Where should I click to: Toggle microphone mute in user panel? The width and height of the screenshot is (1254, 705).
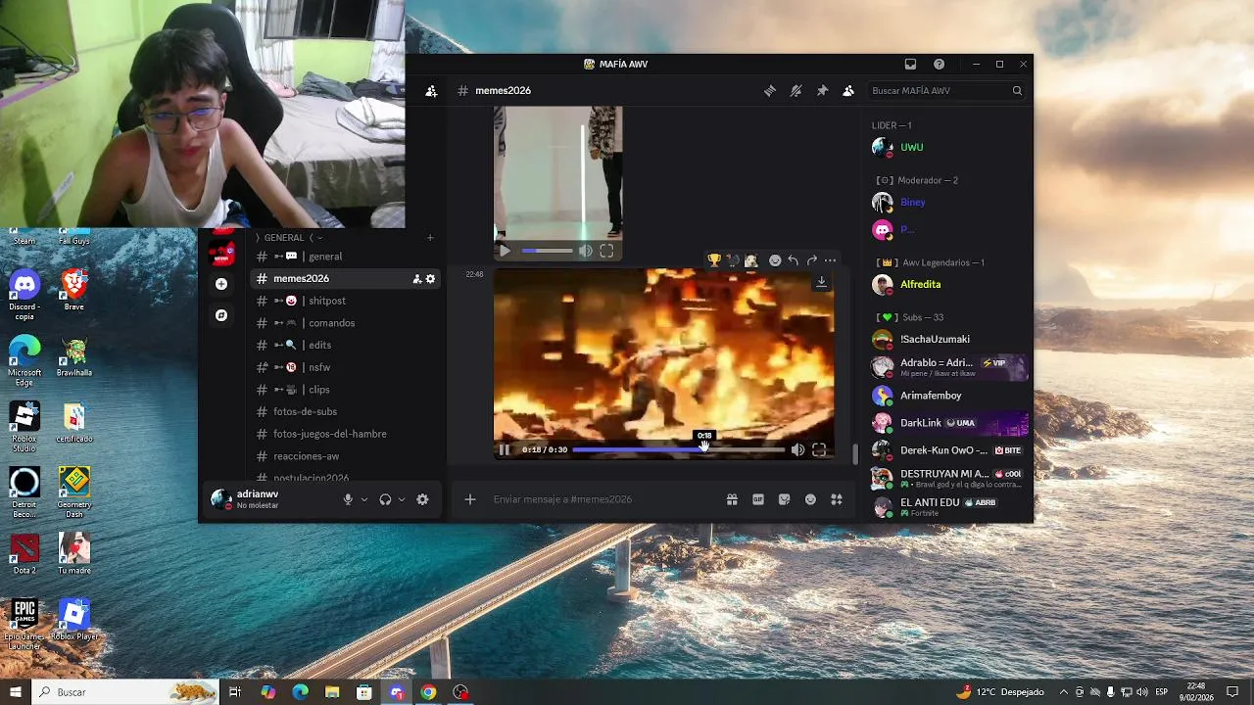coord(348,499)
